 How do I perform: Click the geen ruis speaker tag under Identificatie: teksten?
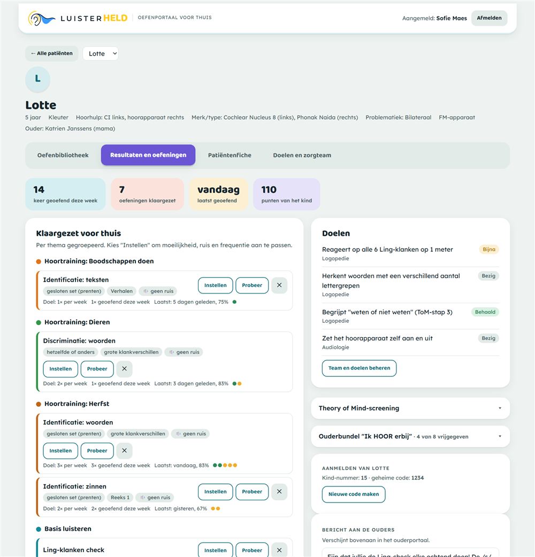tap(158, 291)
